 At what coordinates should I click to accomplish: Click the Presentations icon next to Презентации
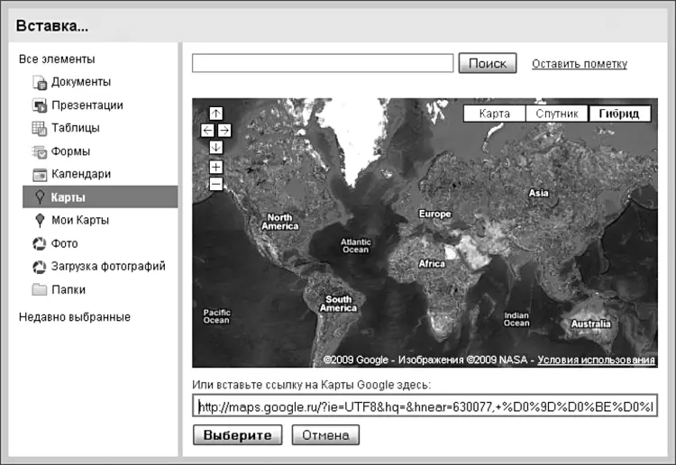tap(40, 105)
